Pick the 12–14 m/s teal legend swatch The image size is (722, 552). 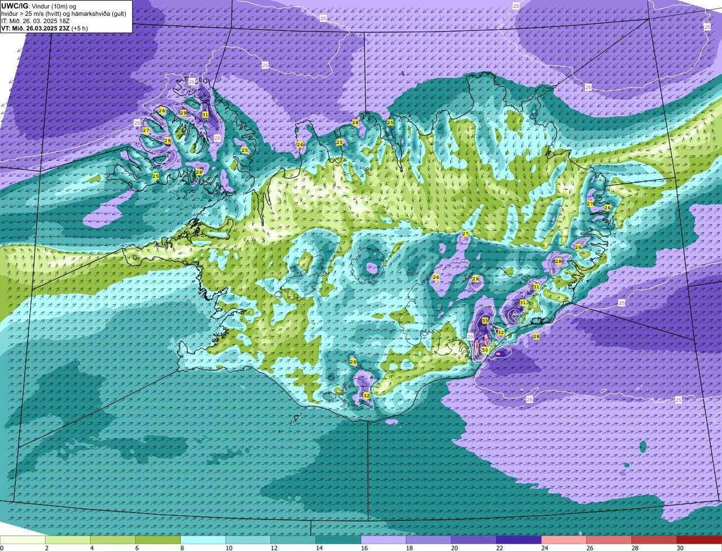point(293,540)
